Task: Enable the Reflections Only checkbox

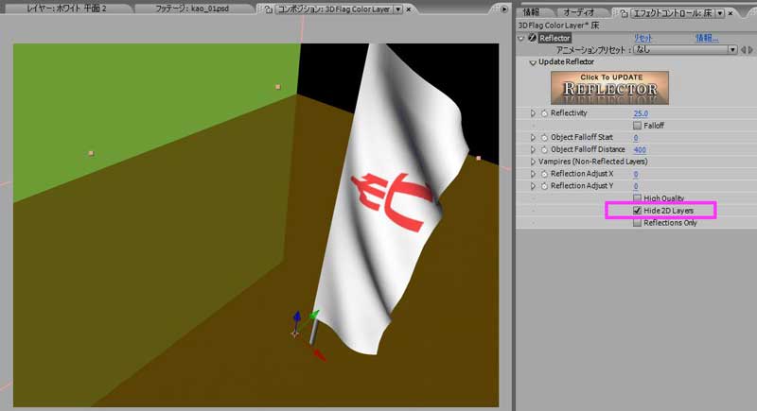Action: pyautogui.click(x=637, y=223)
